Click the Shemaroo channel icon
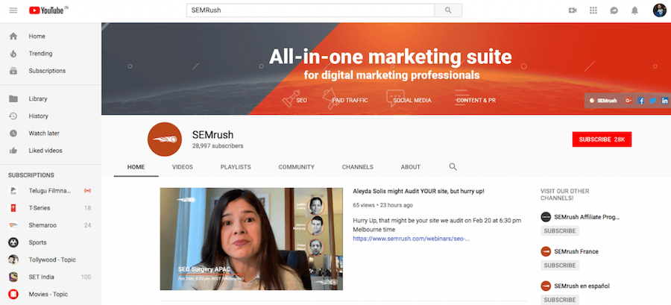 tap(13, 225)
